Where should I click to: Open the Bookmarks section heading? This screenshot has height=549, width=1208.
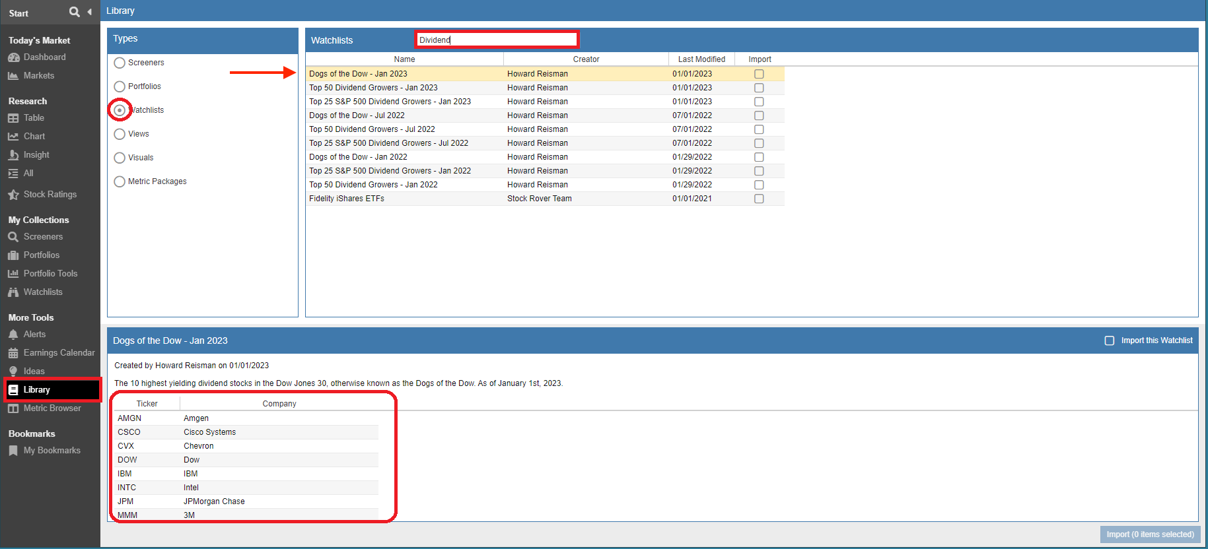(32, 434)
